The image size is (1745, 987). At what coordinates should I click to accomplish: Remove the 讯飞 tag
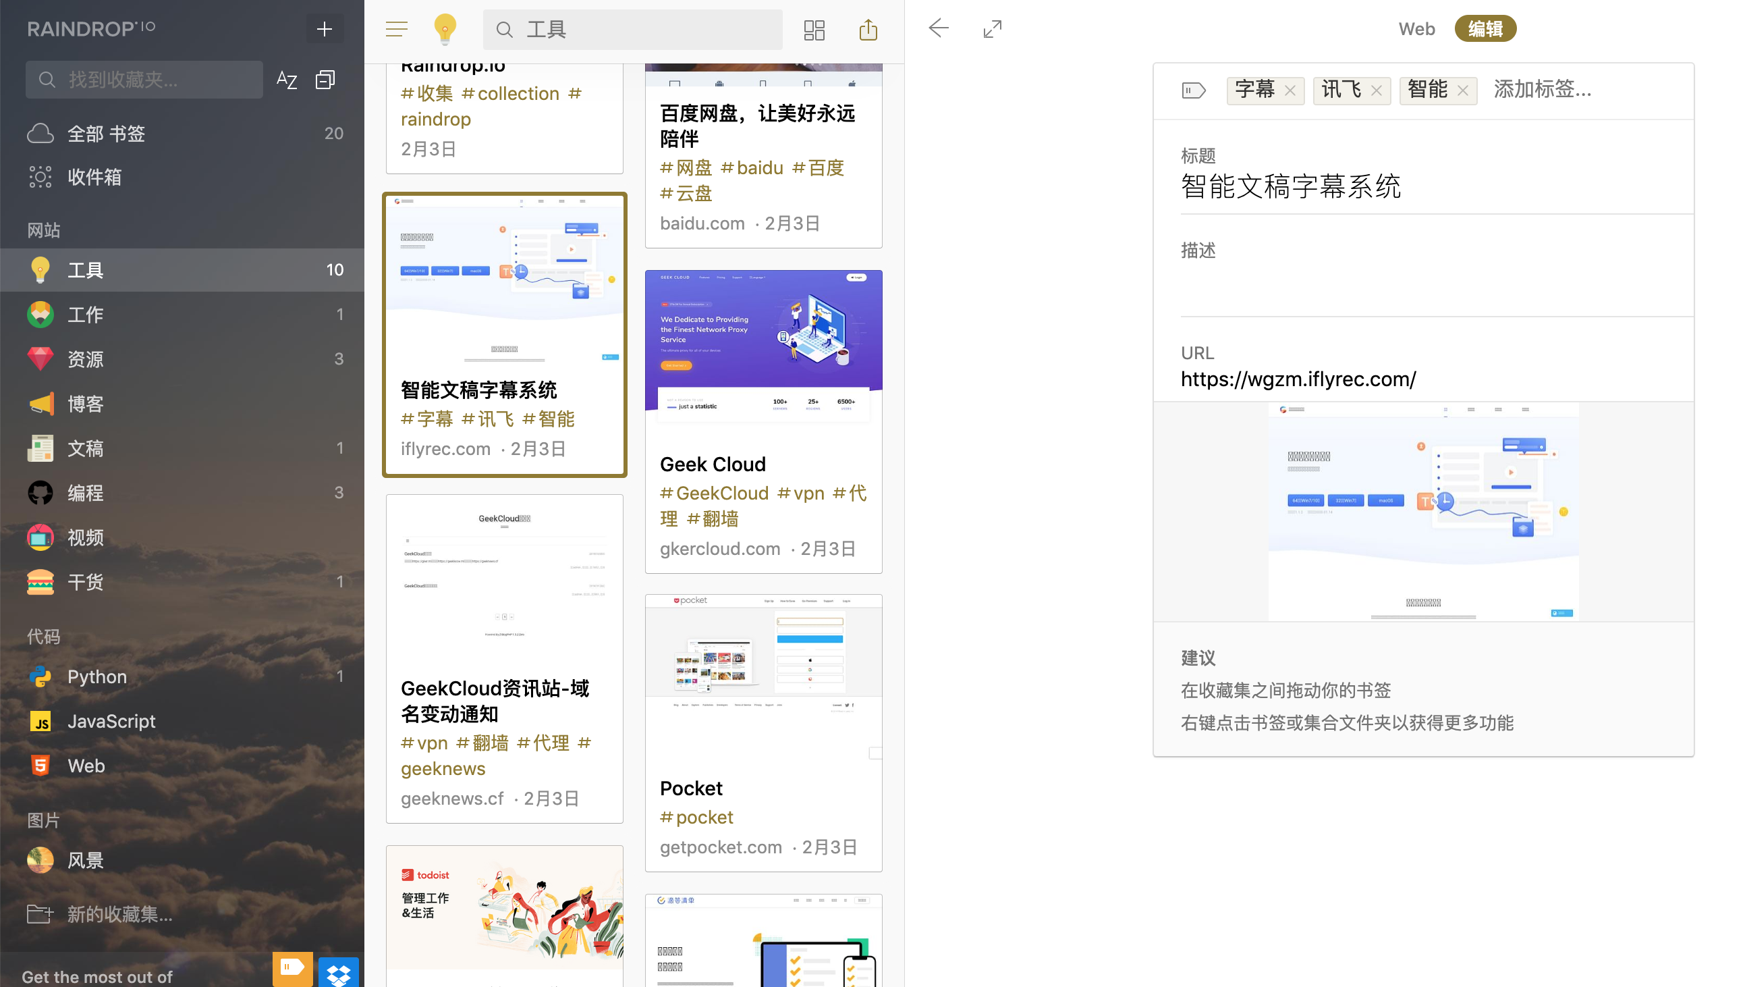pos(1377,90)
